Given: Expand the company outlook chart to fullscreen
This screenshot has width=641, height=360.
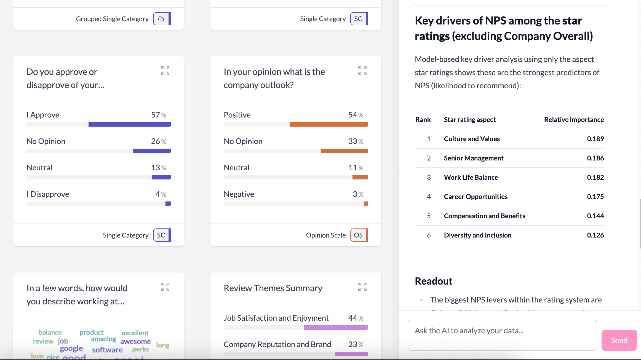Looking at the screenshot, I should click(362, 71).
